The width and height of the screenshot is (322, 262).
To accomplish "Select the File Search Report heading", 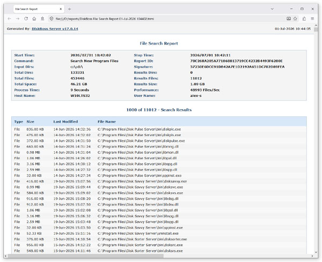I will click(159, 44).
